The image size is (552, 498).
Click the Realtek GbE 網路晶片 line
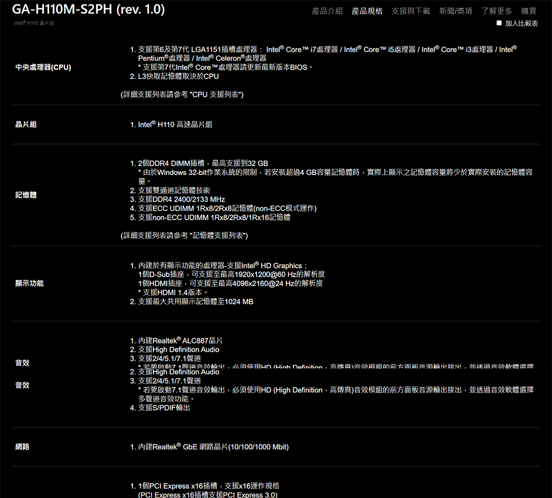pyautogui.click(x=213, y=447)
